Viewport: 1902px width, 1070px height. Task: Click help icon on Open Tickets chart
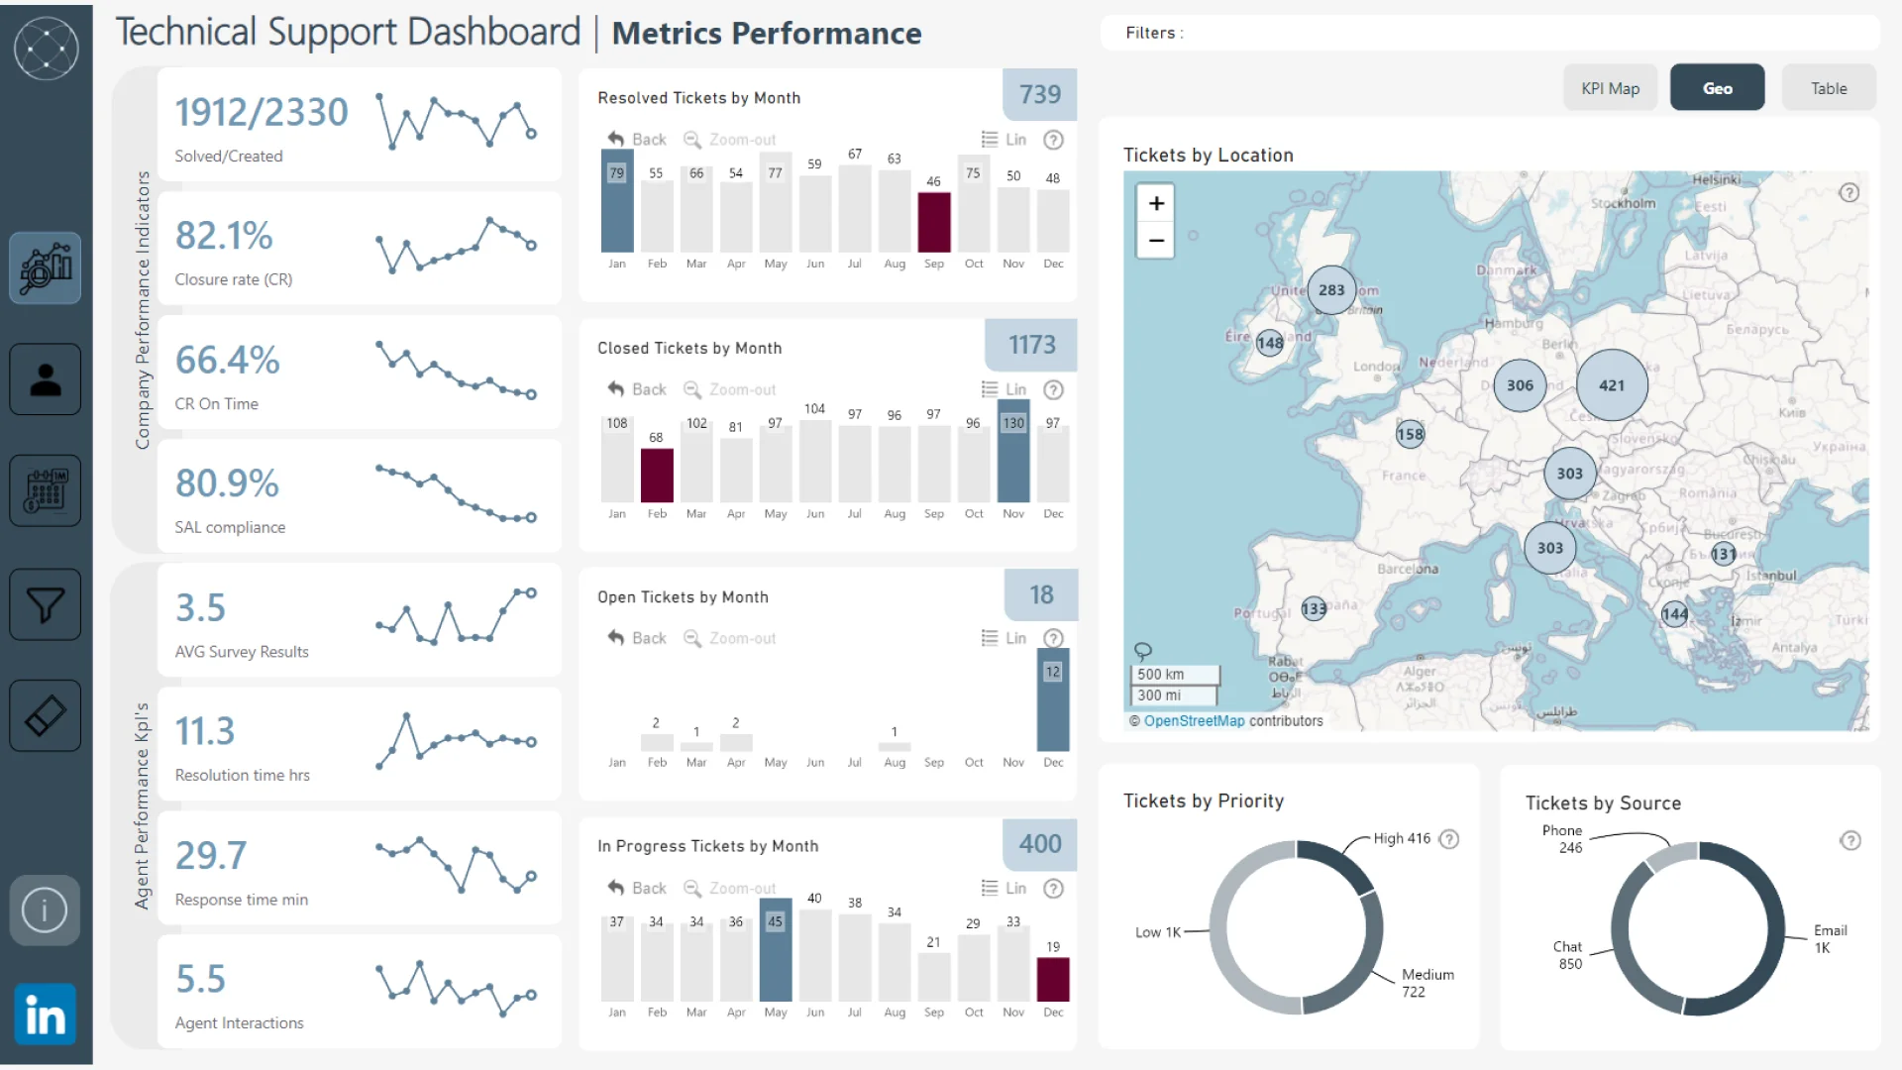point(1054,638)
